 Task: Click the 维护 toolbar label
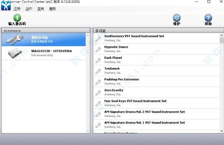(177, 23)
